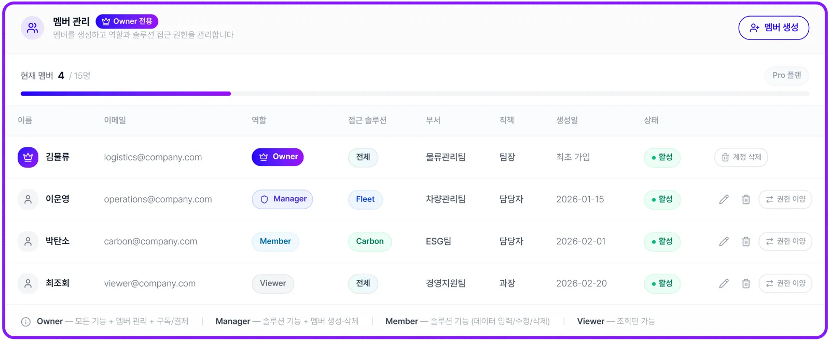
Task: Click the 계정 삭제 button for 김물류
Action: tap(741, 157)
